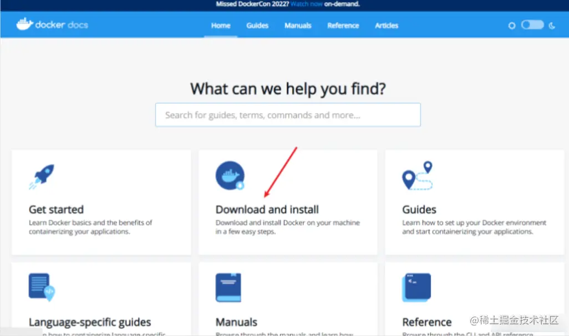This screenshot has width=569, height=336.
Task: Click the sun light-mode icon
Action: (512, 25)
